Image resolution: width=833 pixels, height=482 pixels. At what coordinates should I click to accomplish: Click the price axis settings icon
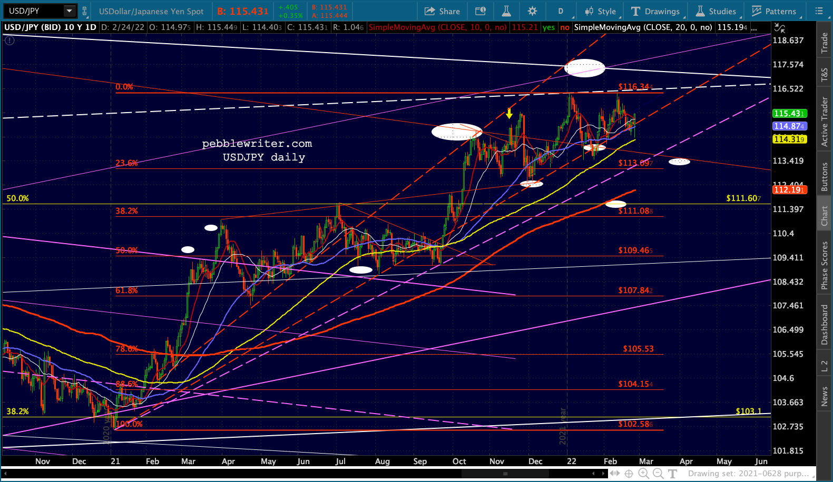pyautogui.click(x=780, y=28)
